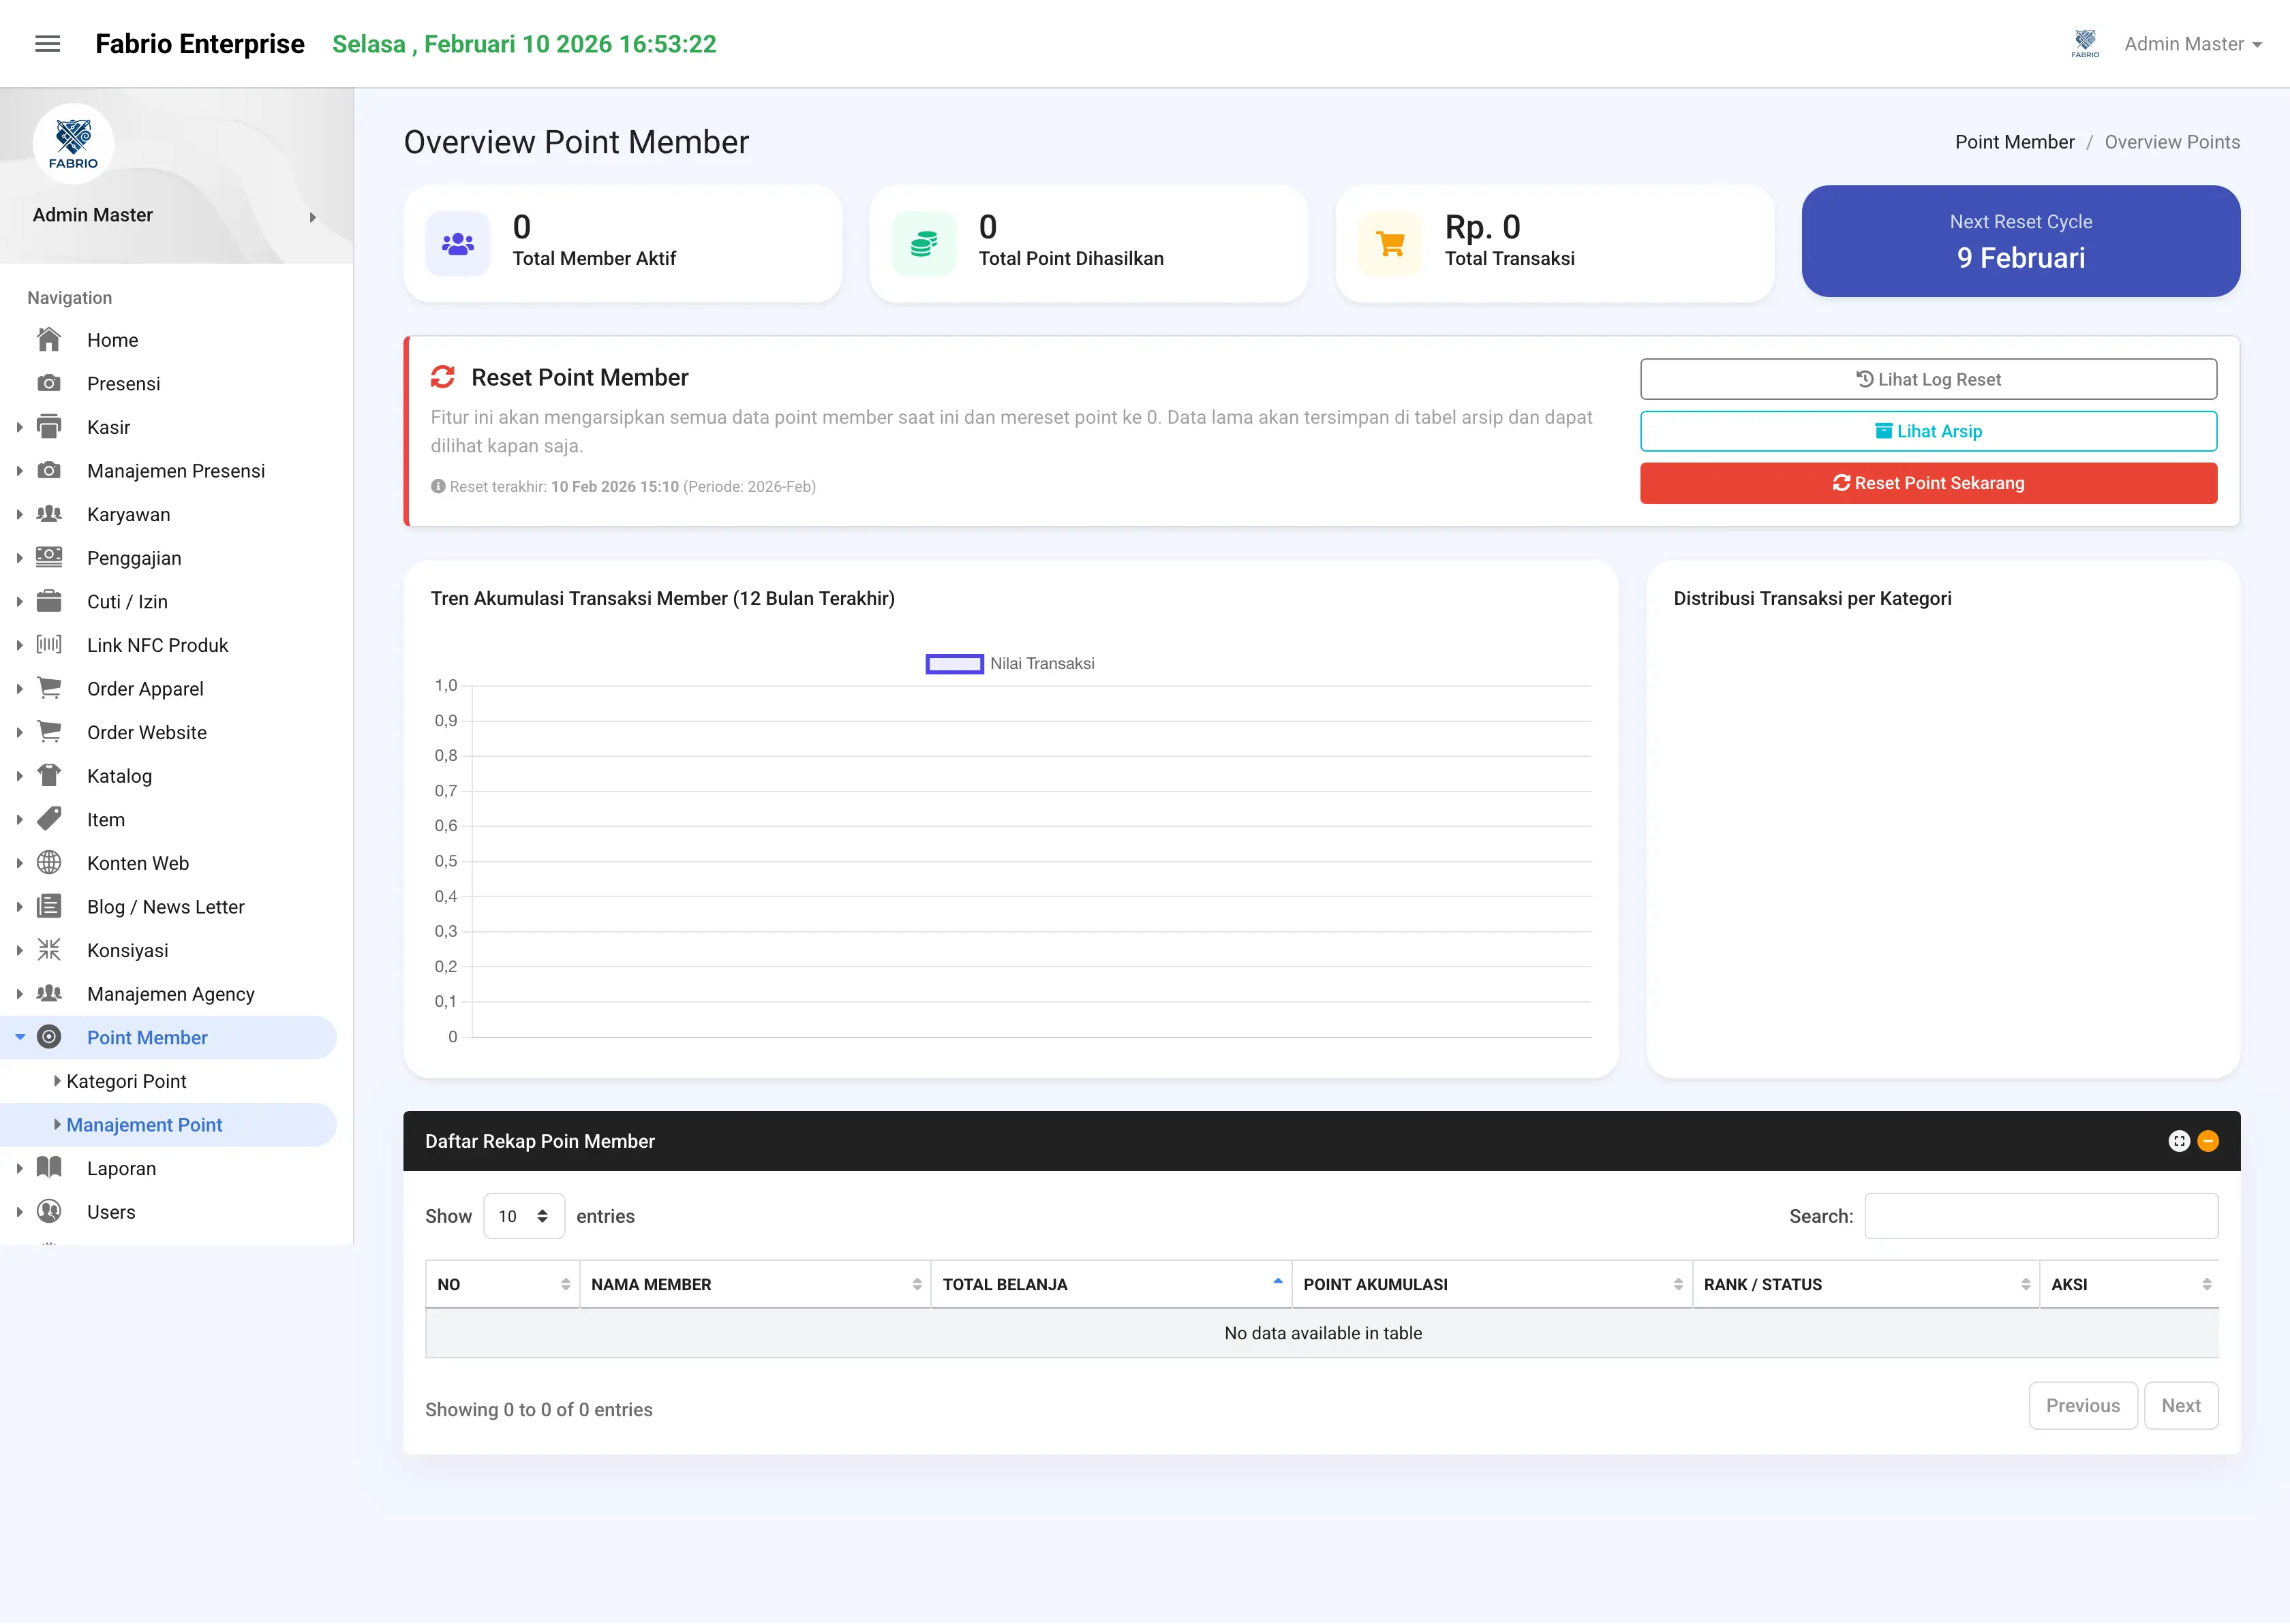
Task: Click the Home house icon in the sidebar
Action: (49, 340)
